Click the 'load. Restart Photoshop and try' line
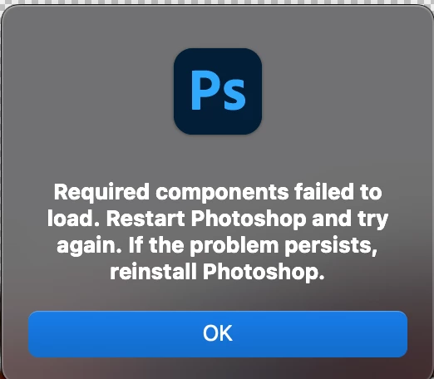 coord(218,219)
